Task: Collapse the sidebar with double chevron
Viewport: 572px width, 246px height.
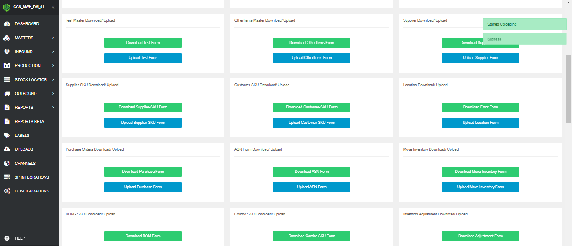Action: (53, 7)
